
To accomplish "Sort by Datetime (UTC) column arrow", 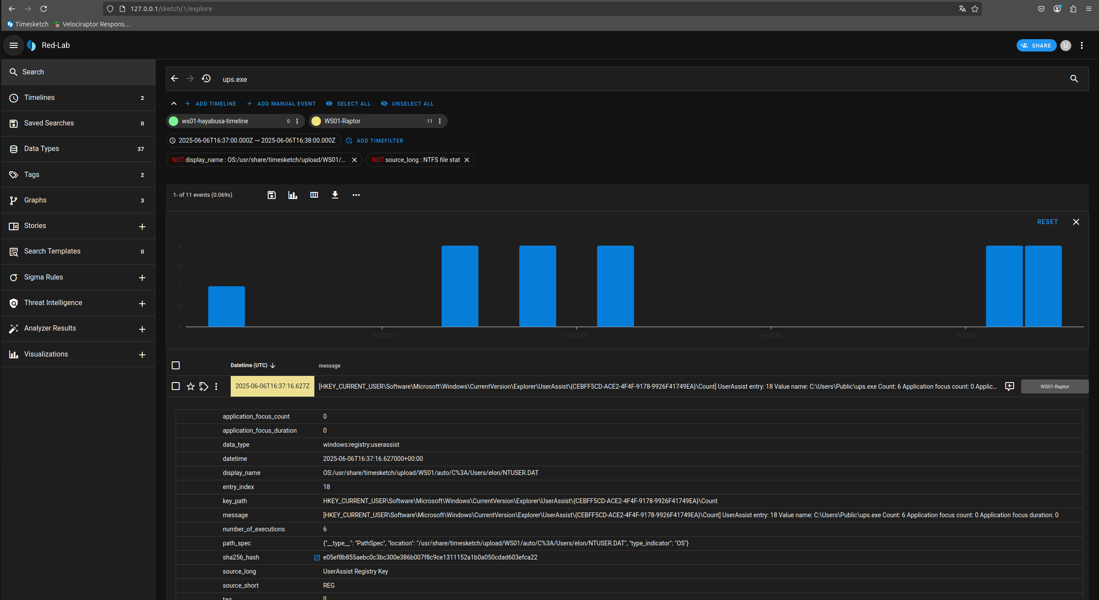I will (273, 365).
